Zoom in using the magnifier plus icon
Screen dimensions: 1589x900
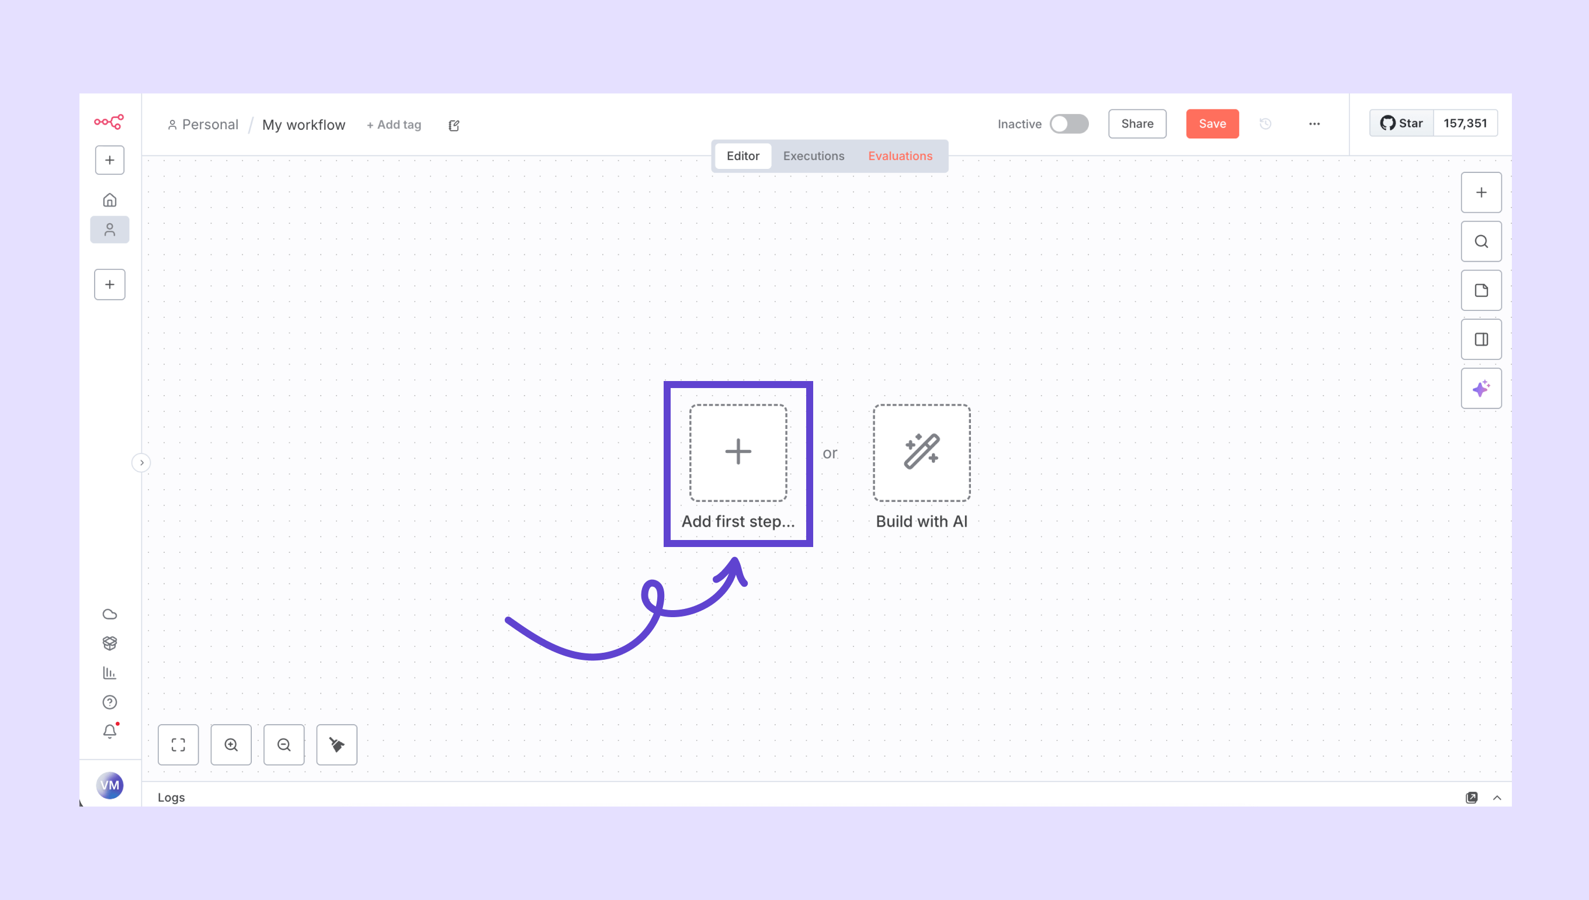(x=231, y=744)
